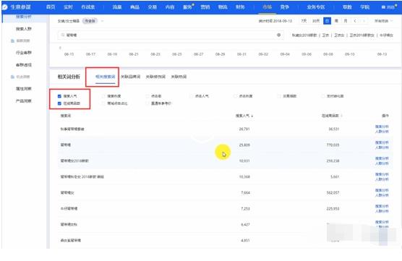The height and width of the screenshot is (261, 402).
Task: Open the 所有终端 terminal dropdown
Action: pyautogui.click(x=383, y=21)
